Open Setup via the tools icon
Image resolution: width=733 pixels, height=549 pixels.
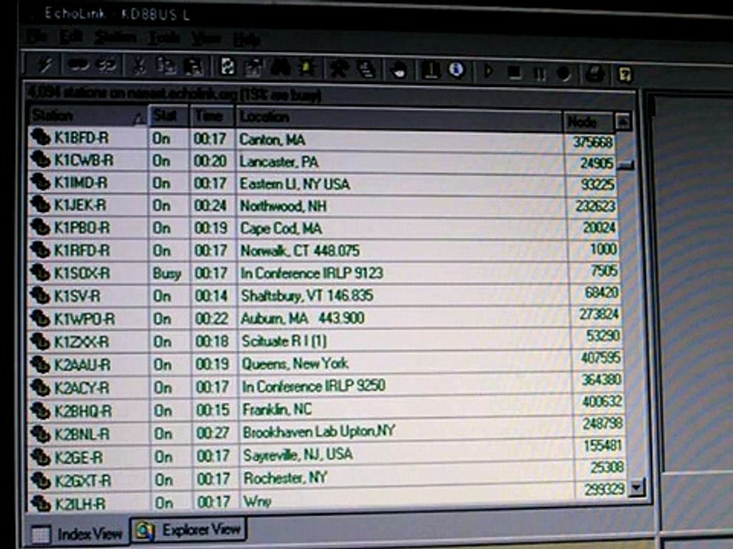click(x=339, y=69)
